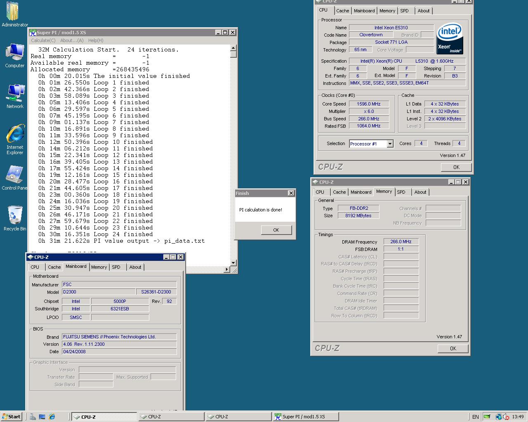Select Cache tab in the Memory CPU-Z window
The height and width of the screenshot is (422, 528).
pos(339,192)
